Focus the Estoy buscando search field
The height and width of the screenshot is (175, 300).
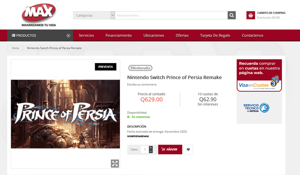click(171, 15)
